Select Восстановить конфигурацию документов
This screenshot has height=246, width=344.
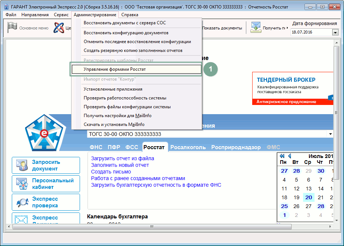[x=136, y=33]
